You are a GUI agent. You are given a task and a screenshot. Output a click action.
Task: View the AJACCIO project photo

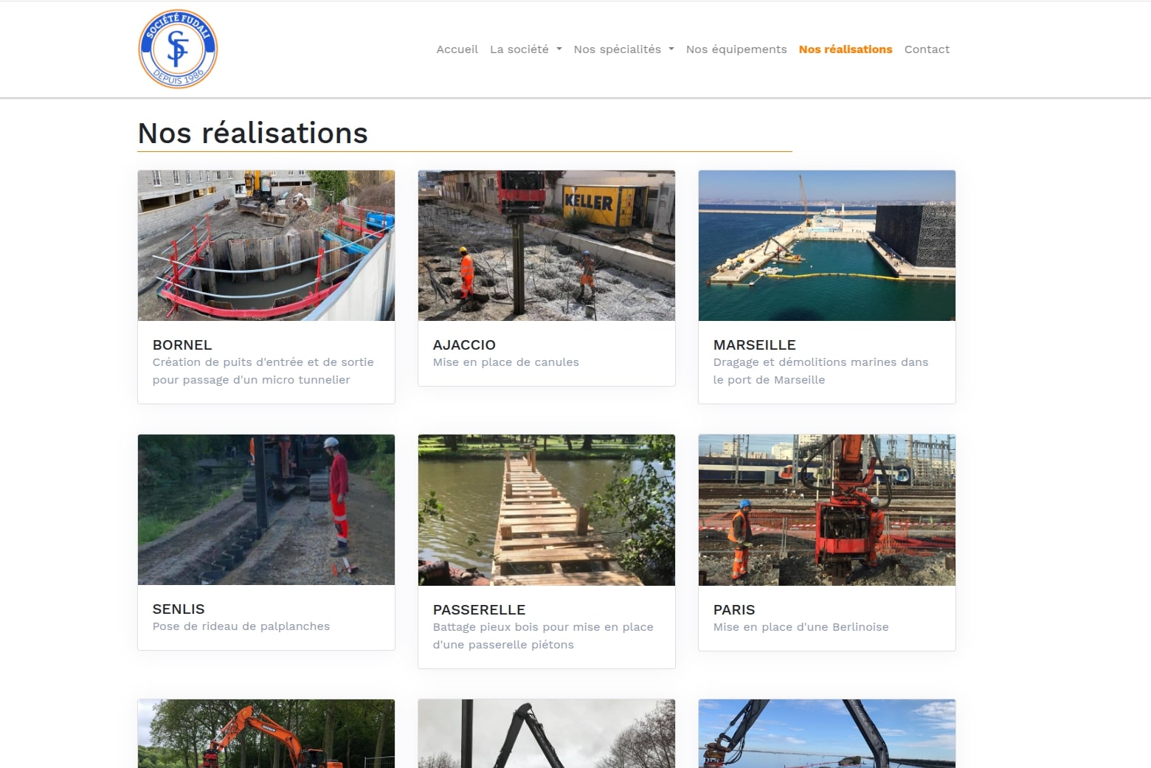(x=547, y=246)
